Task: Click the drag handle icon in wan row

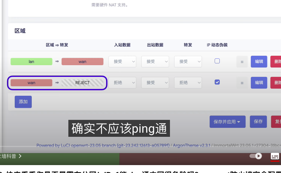Action: click(242, 83)
